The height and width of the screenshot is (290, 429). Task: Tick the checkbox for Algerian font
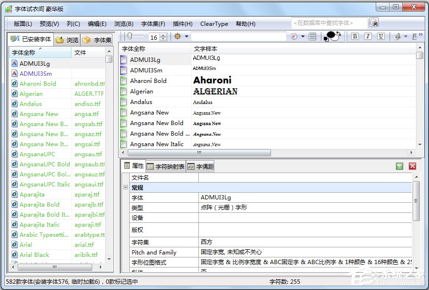click(124, 92)
